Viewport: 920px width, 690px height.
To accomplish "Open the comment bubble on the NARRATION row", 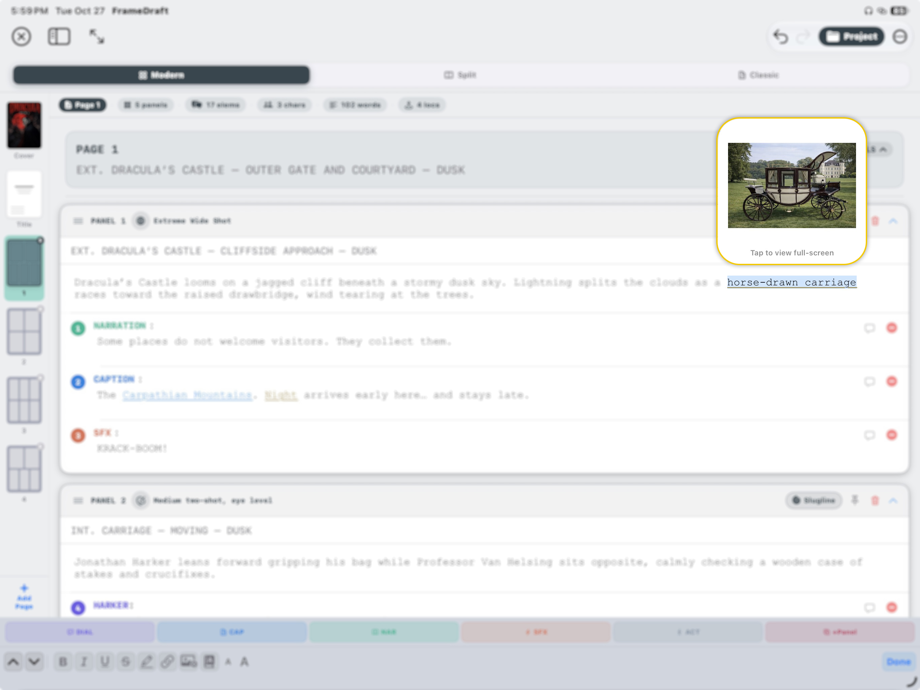I will click(x=869, y=328).
